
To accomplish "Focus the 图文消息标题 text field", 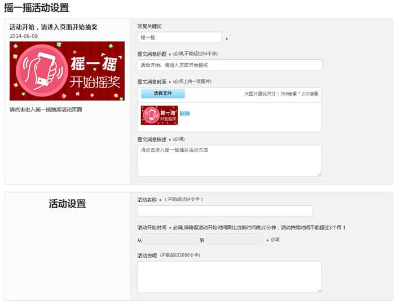I will (230, 65).
